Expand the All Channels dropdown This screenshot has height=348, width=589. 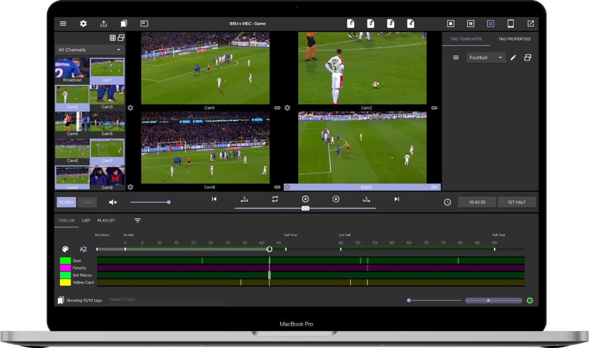pyautogui.click(x=90, y=50)
